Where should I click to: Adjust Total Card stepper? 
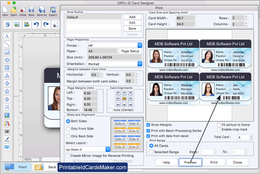[251, 137]
